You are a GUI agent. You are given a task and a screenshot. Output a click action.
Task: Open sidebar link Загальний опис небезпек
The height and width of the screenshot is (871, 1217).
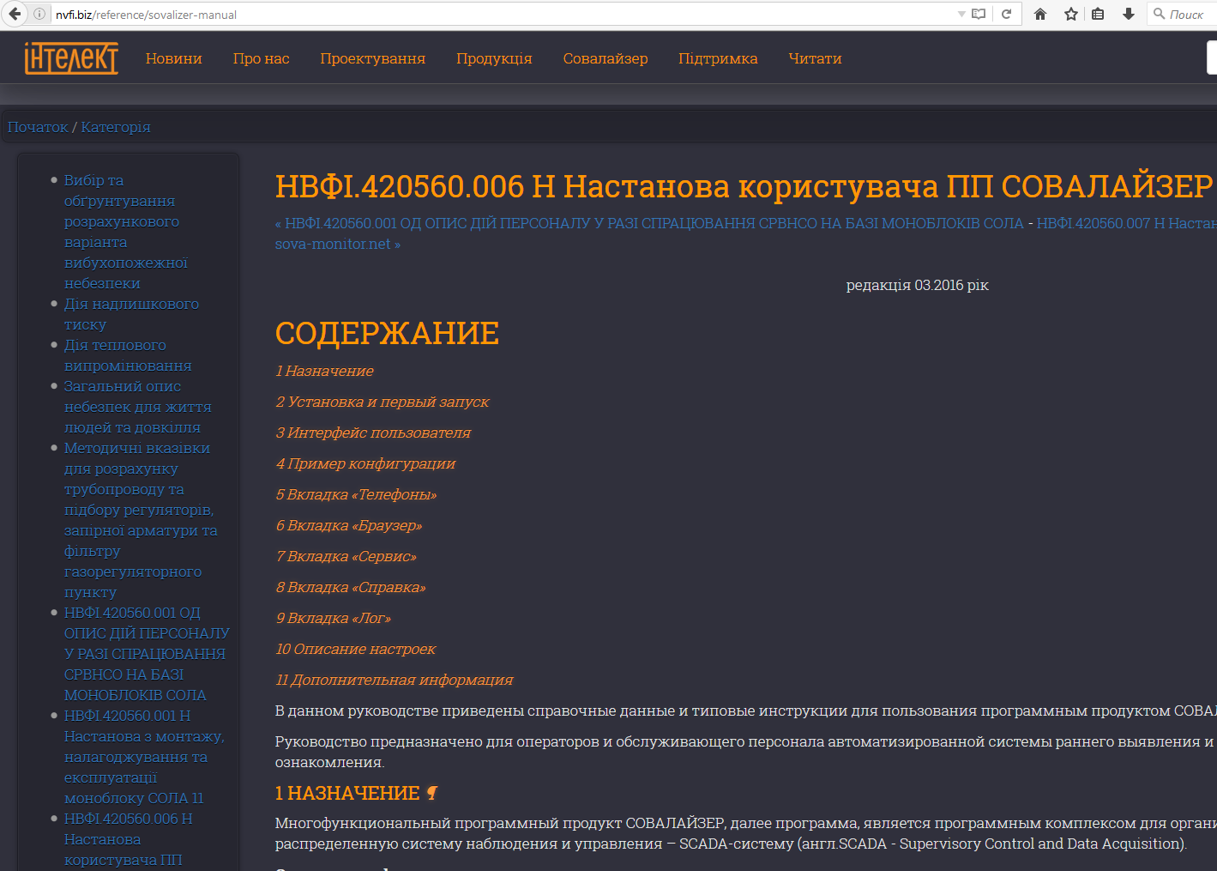point(137,407)
